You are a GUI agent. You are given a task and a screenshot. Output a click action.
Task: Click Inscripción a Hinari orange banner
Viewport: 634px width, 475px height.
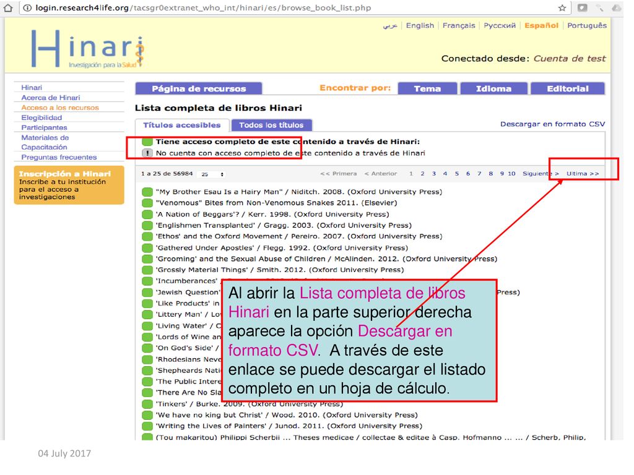[x=69, y=185]
